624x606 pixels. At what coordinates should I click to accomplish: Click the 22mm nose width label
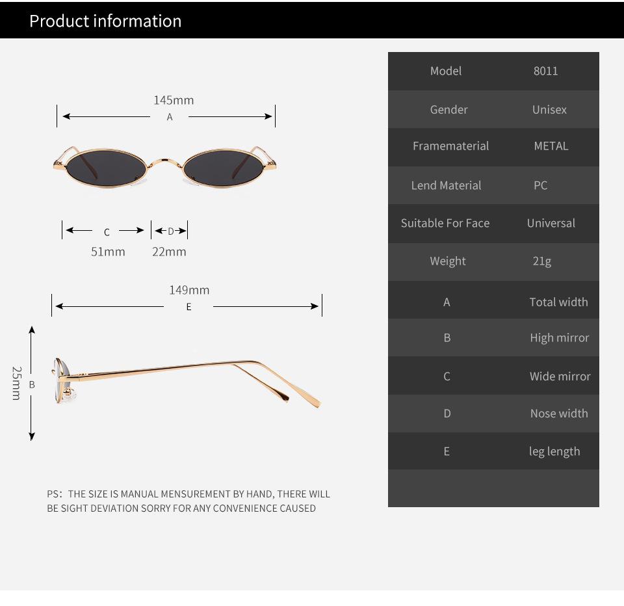(169, 252)
